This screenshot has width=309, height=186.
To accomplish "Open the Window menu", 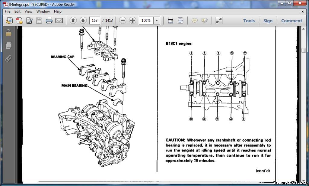I will pyautogui.click(x=43, y=11).
